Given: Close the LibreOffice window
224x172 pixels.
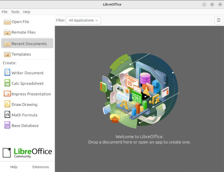Looking at the screenshot, I should [x=220, y=4].
